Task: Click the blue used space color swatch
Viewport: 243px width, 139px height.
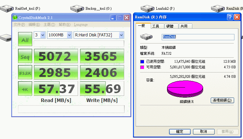Action: click(142, 62)
